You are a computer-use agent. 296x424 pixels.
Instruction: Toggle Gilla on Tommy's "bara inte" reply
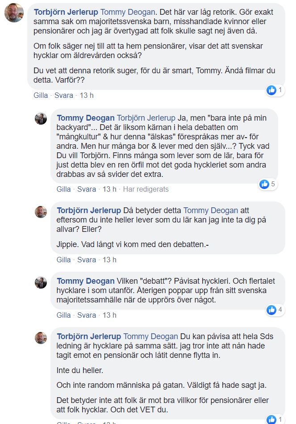[63, 189]
